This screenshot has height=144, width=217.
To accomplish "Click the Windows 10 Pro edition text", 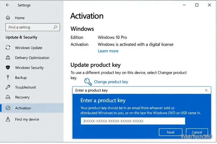I will coord(112,37).
